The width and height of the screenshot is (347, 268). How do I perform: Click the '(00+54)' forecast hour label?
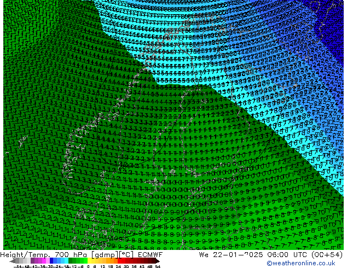[x=327, y=255]
